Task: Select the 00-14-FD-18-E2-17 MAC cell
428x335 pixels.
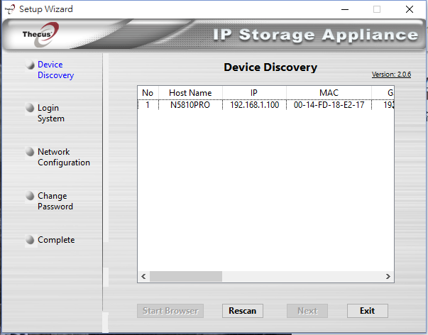Action: pyautogui.click(x=329, y=105)
